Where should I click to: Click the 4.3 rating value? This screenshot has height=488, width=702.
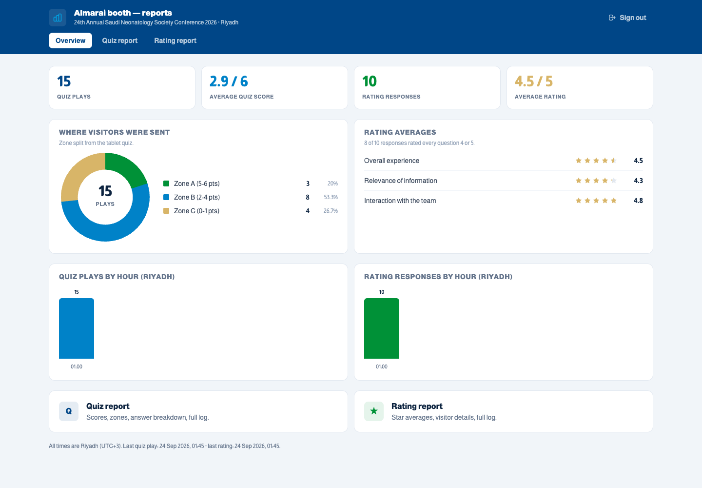tap(638, 181)
